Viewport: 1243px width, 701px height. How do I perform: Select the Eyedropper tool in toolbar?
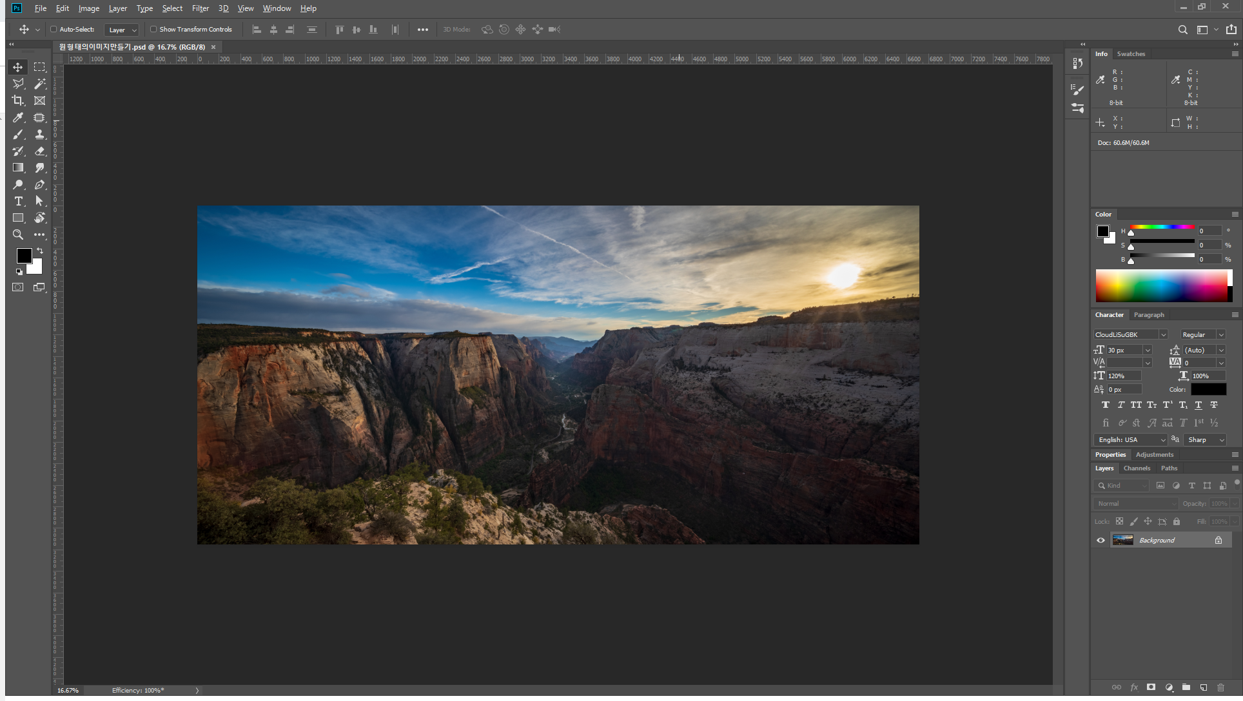pyautogui.click(x=18, y=117)
